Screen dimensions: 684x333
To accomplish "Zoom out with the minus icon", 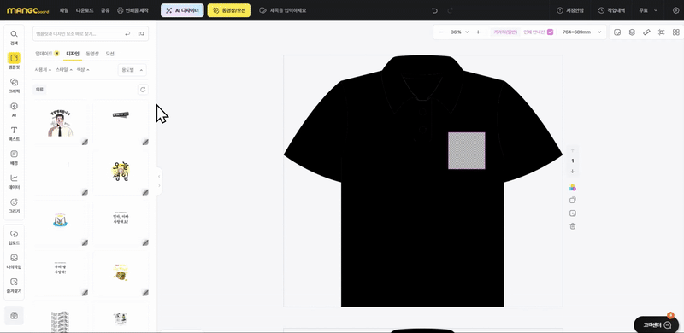I will pos(441,32).
